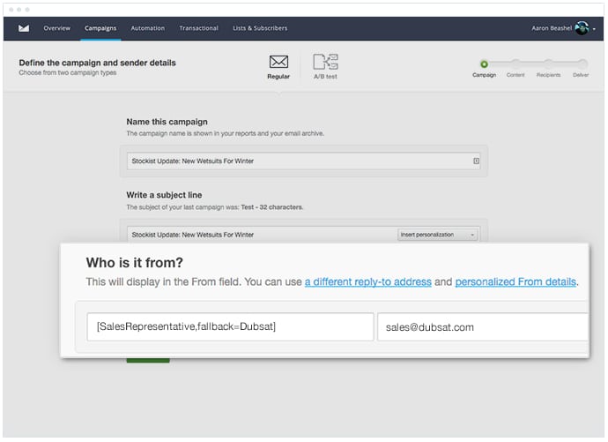The image size is (608, 442).
Task: Click 'Name this campaign' heading
Action: point(167,122)
